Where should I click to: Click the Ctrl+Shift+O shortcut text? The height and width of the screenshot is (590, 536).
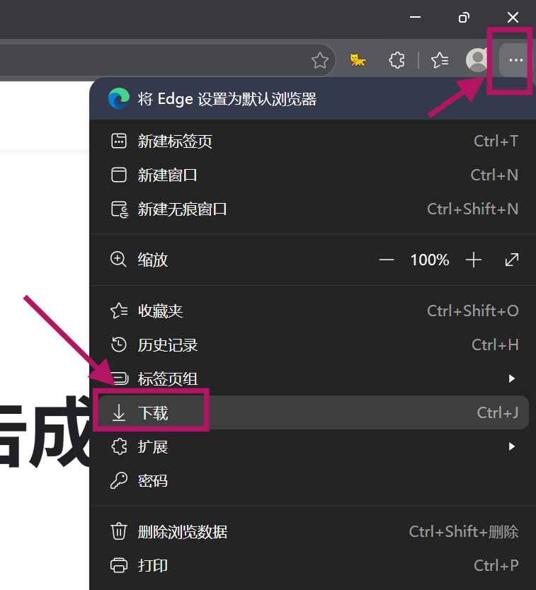point(473,311)
